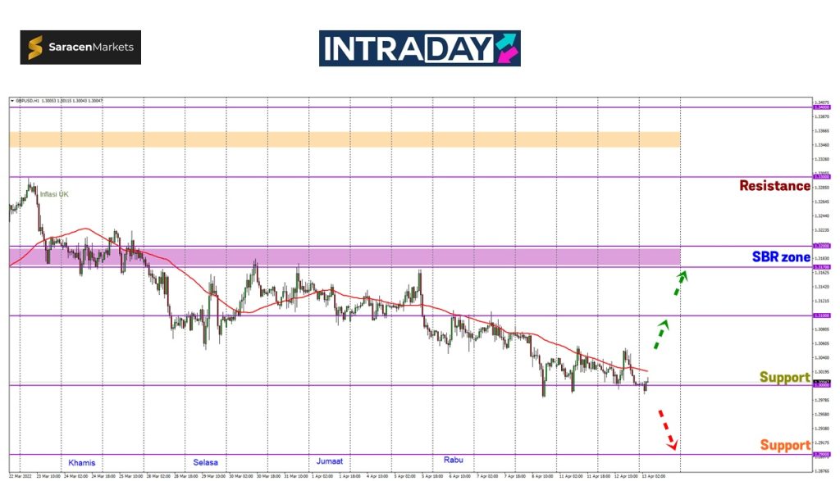Click the blue SBR zone label
This screenshot has height=481, width=840.
(781, 257)
